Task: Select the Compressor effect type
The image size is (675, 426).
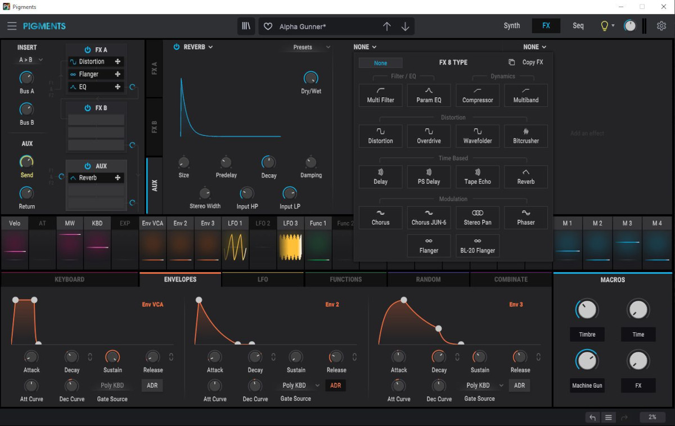Action: coord(478,95)
